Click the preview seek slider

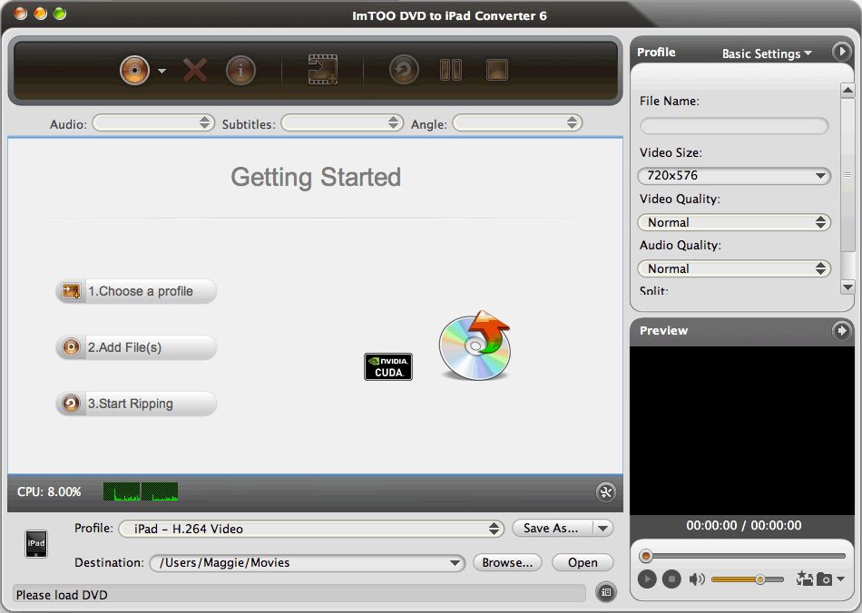742,556
